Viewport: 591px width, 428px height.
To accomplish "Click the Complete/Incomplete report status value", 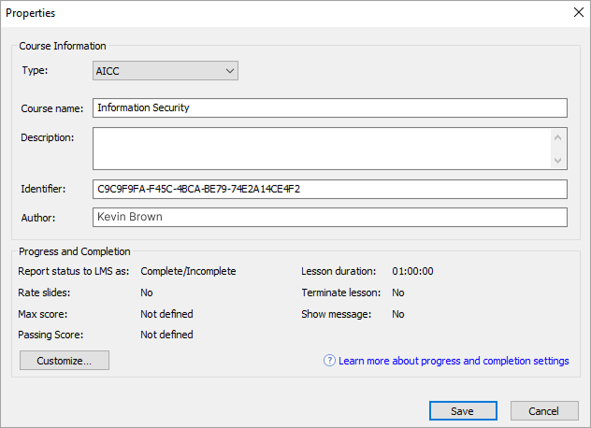I will point(188,271).
